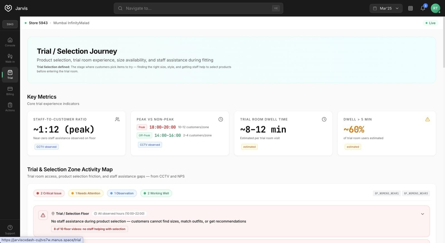The height and width of the screenshot is (243, 445).
Task: Focus the Navigate to search field
Action: click(198, 8)
